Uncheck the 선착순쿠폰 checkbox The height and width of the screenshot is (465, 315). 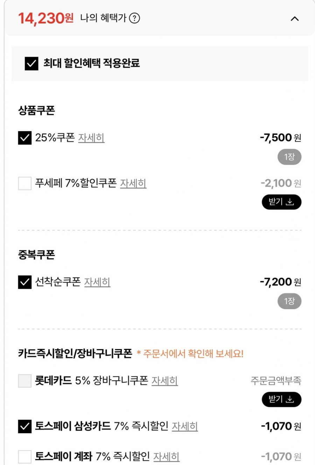click(24, 282)
